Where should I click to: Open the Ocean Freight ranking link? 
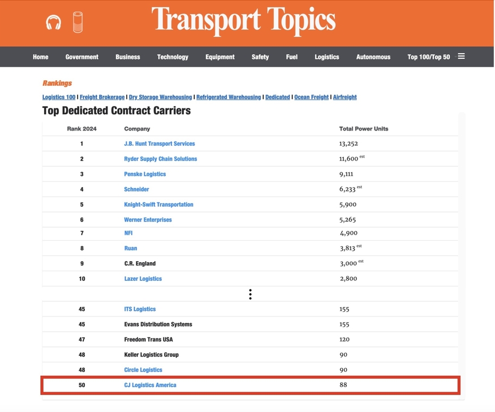pos(311,97)
